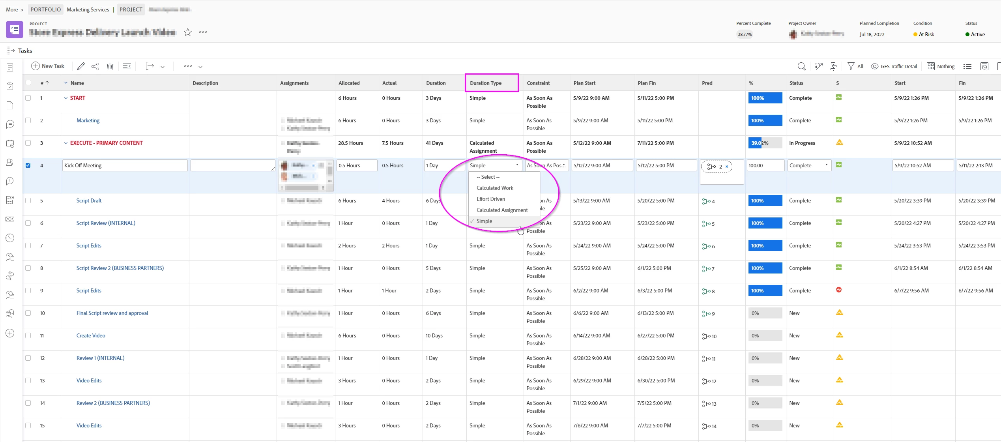Viewport: 1001px width, 442px height.
Task: Uncheck the Kick Off Meeting row checkbox
Action: coord(28,165)
